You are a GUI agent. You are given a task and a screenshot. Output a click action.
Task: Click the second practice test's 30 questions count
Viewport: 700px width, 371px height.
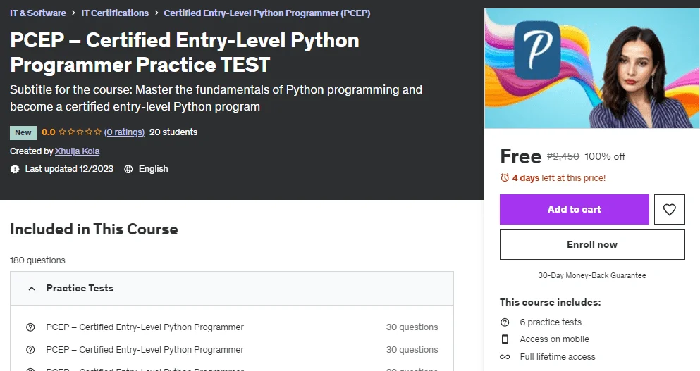[x=412, y=350]
